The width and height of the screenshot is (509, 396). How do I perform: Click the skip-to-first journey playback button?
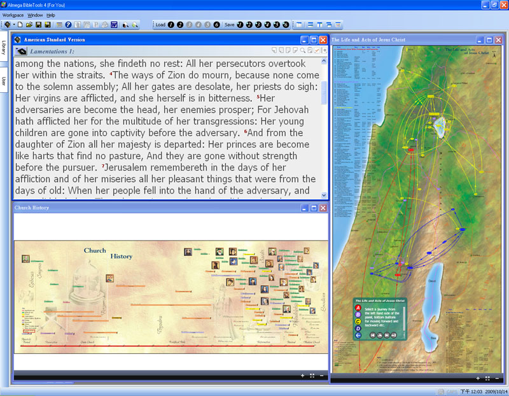point(373,335)
